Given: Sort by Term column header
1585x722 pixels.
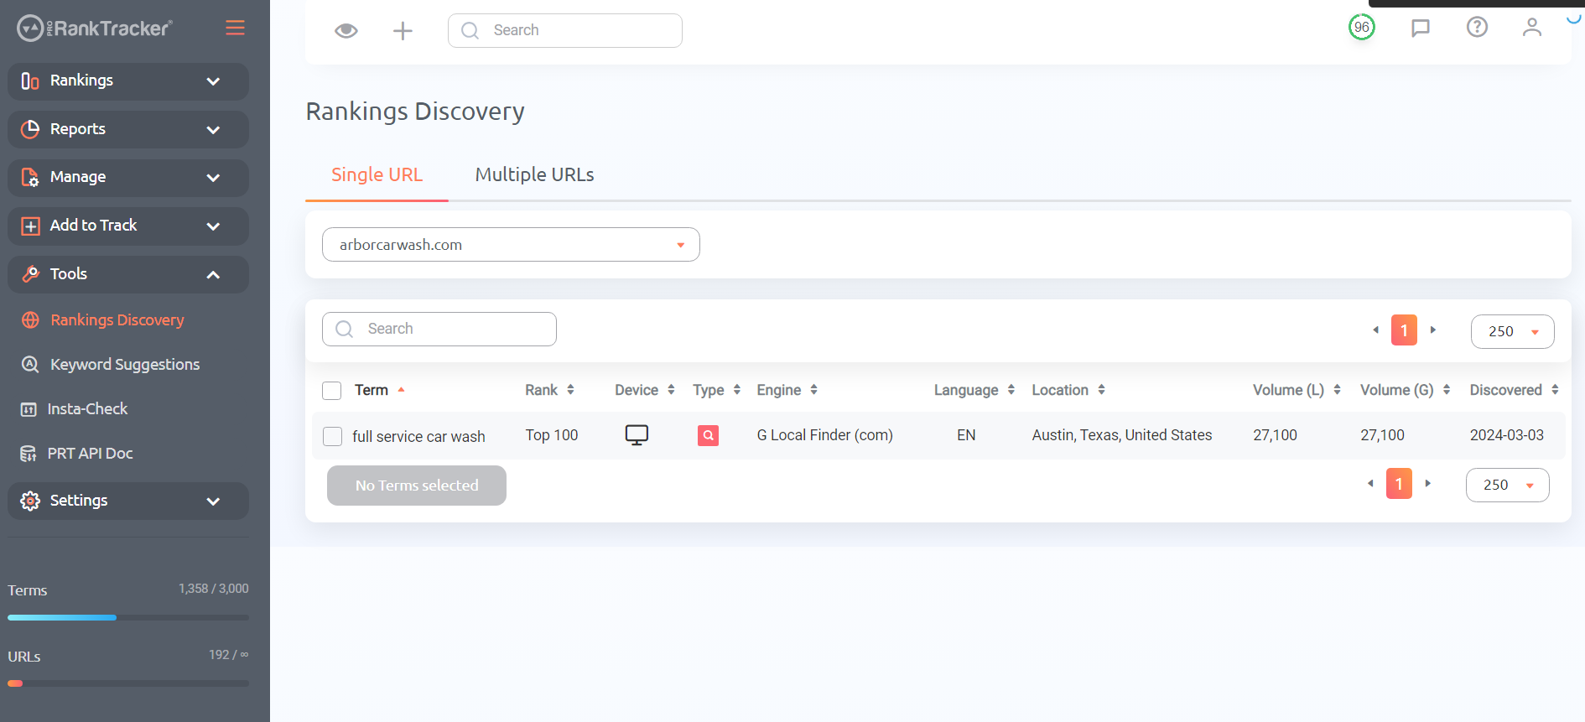Looking at the screenshot, I should tap(380, 390).
